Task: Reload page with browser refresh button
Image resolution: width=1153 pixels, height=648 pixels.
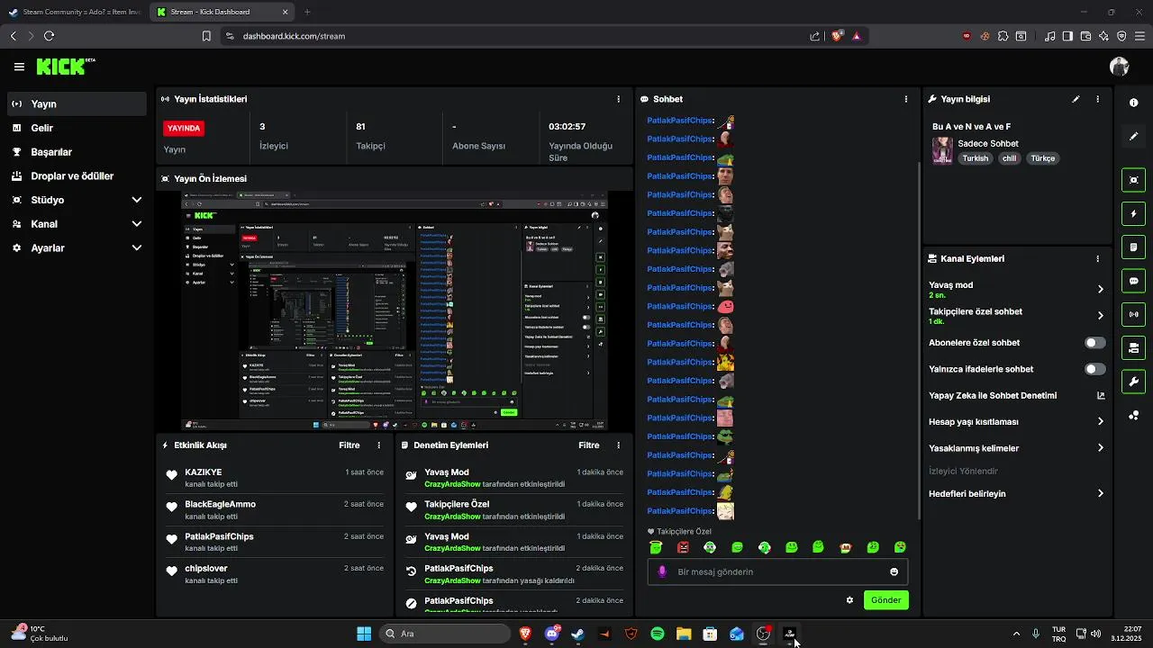Action: pyautogui.click(x=49, y=36)
